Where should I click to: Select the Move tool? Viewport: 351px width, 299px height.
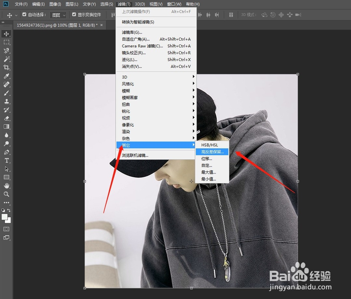pyautogui.click(x=6, y=34)
